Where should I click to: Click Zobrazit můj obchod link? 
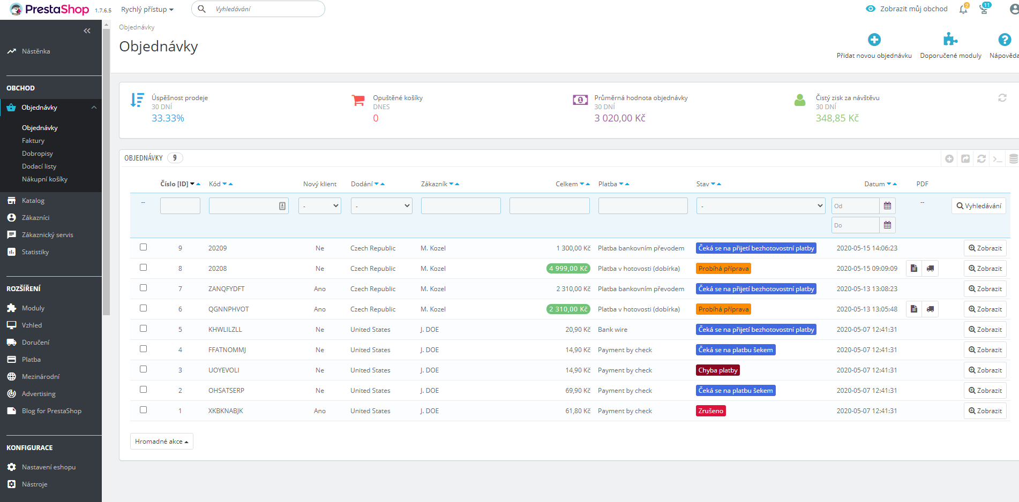pyautogui.click(x=906, y=9)
